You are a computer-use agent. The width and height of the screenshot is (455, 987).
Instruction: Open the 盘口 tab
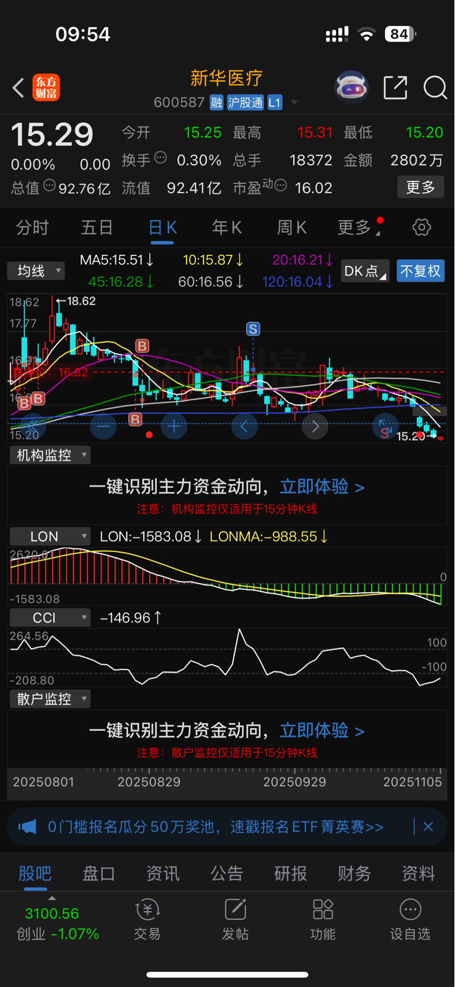[x=99, y=873]
